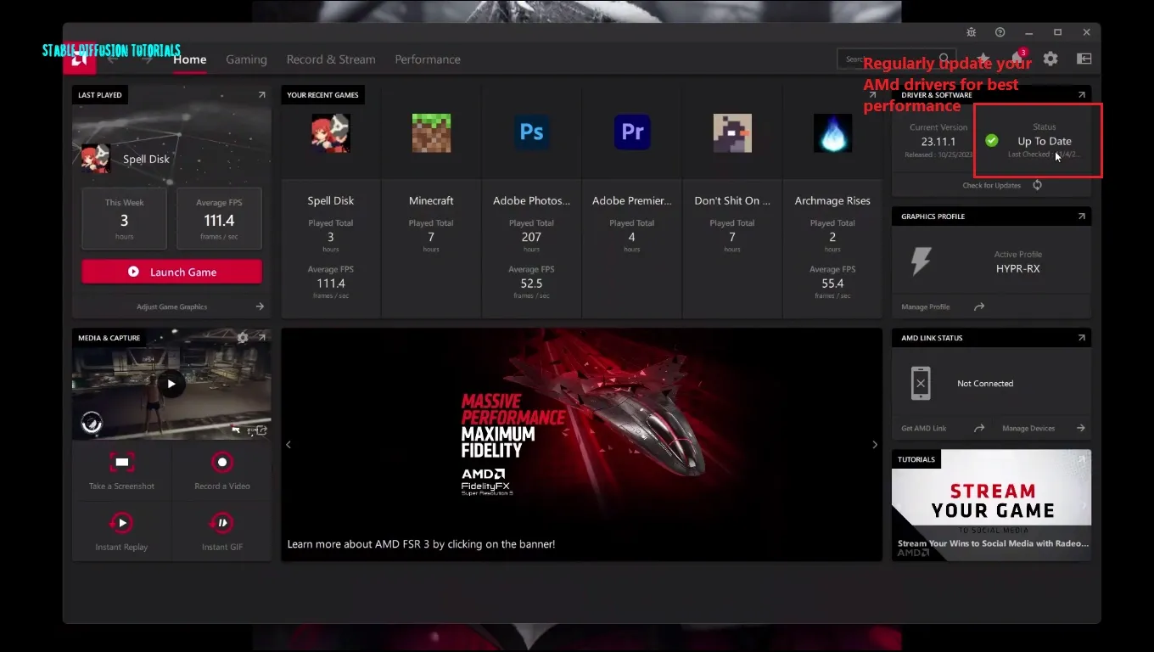Click share icon on media thumbnail
Viewport: 1154px width, 652px height.
[x=262, y=430]
